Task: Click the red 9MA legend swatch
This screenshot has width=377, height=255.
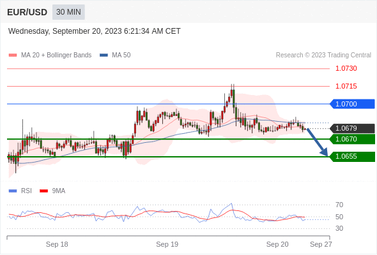Action: point(43,191)
